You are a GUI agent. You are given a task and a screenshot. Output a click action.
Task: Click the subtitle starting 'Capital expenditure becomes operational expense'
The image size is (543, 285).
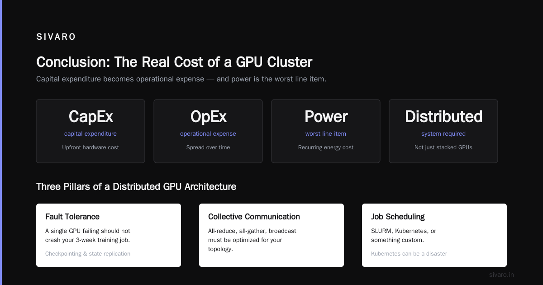tap(181, 79)
